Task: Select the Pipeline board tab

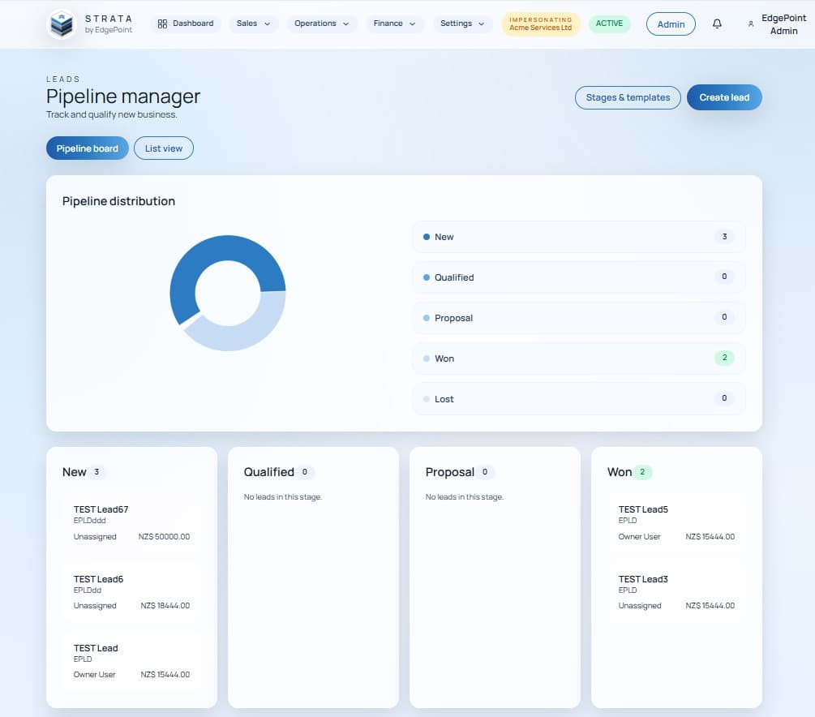Action: [87, 148]
